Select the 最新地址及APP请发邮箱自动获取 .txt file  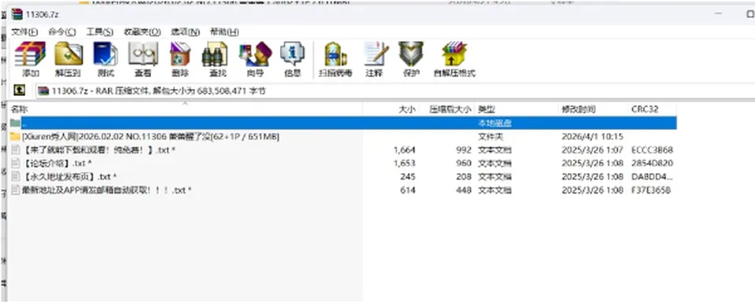point(107,190)
